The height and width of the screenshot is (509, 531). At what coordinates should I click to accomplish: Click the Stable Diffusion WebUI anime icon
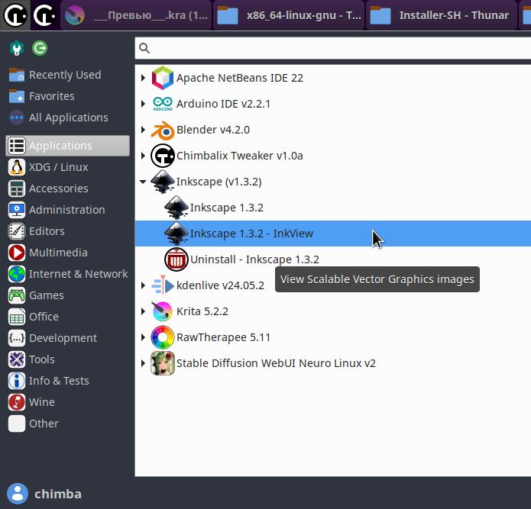(x=163, y=363)
